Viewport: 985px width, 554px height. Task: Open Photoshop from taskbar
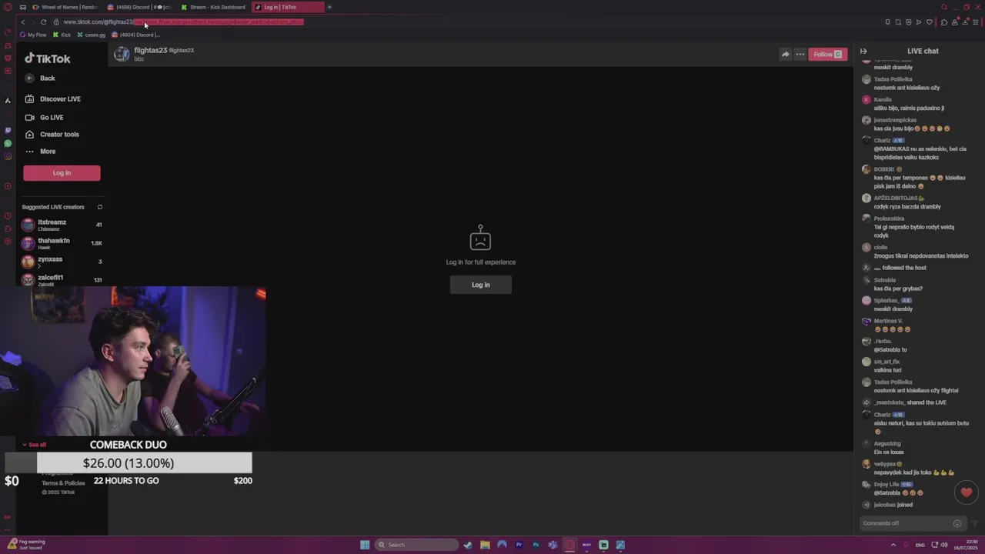[x=536, y=545]
